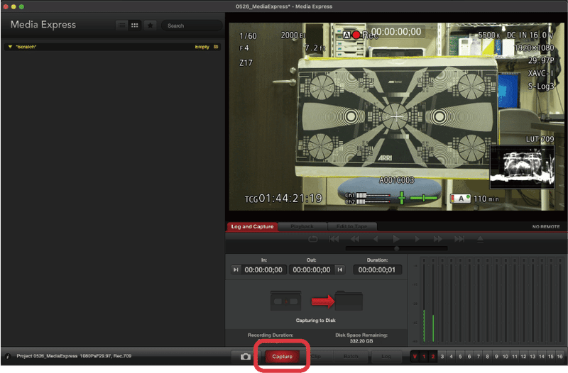Switch media list to thumbnail grid view

pos(134,26)
